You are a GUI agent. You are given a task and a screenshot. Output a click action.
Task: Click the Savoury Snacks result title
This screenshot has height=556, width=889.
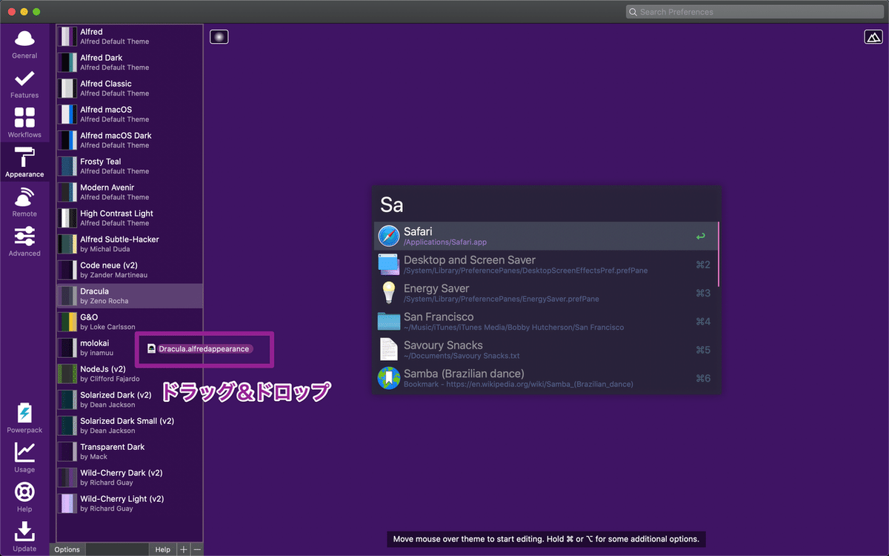(x=443, y=345)
